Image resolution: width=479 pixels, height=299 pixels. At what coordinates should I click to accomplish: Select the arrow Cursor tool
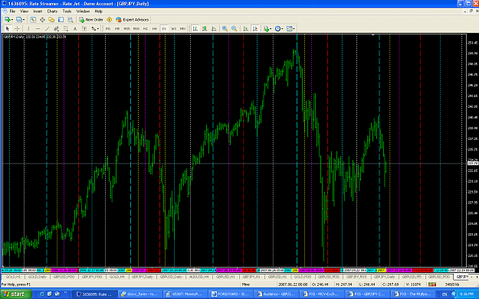point(8,28)
